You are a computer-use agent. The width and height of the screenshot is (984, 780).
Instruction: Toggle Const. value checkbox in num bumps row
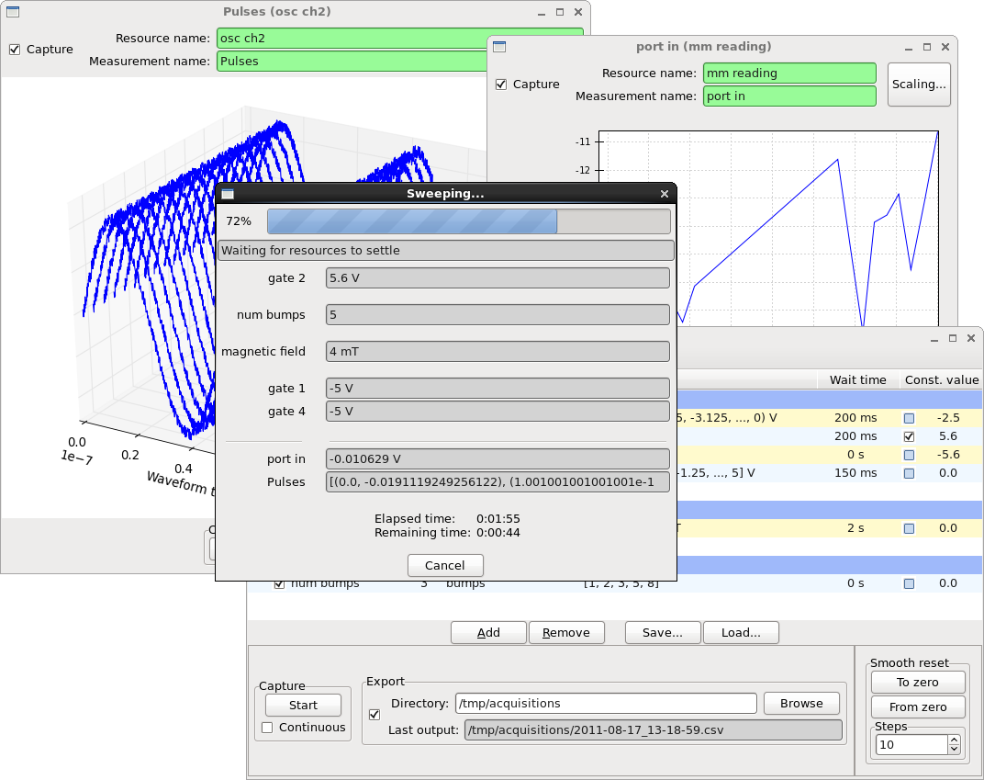point(909,584)
